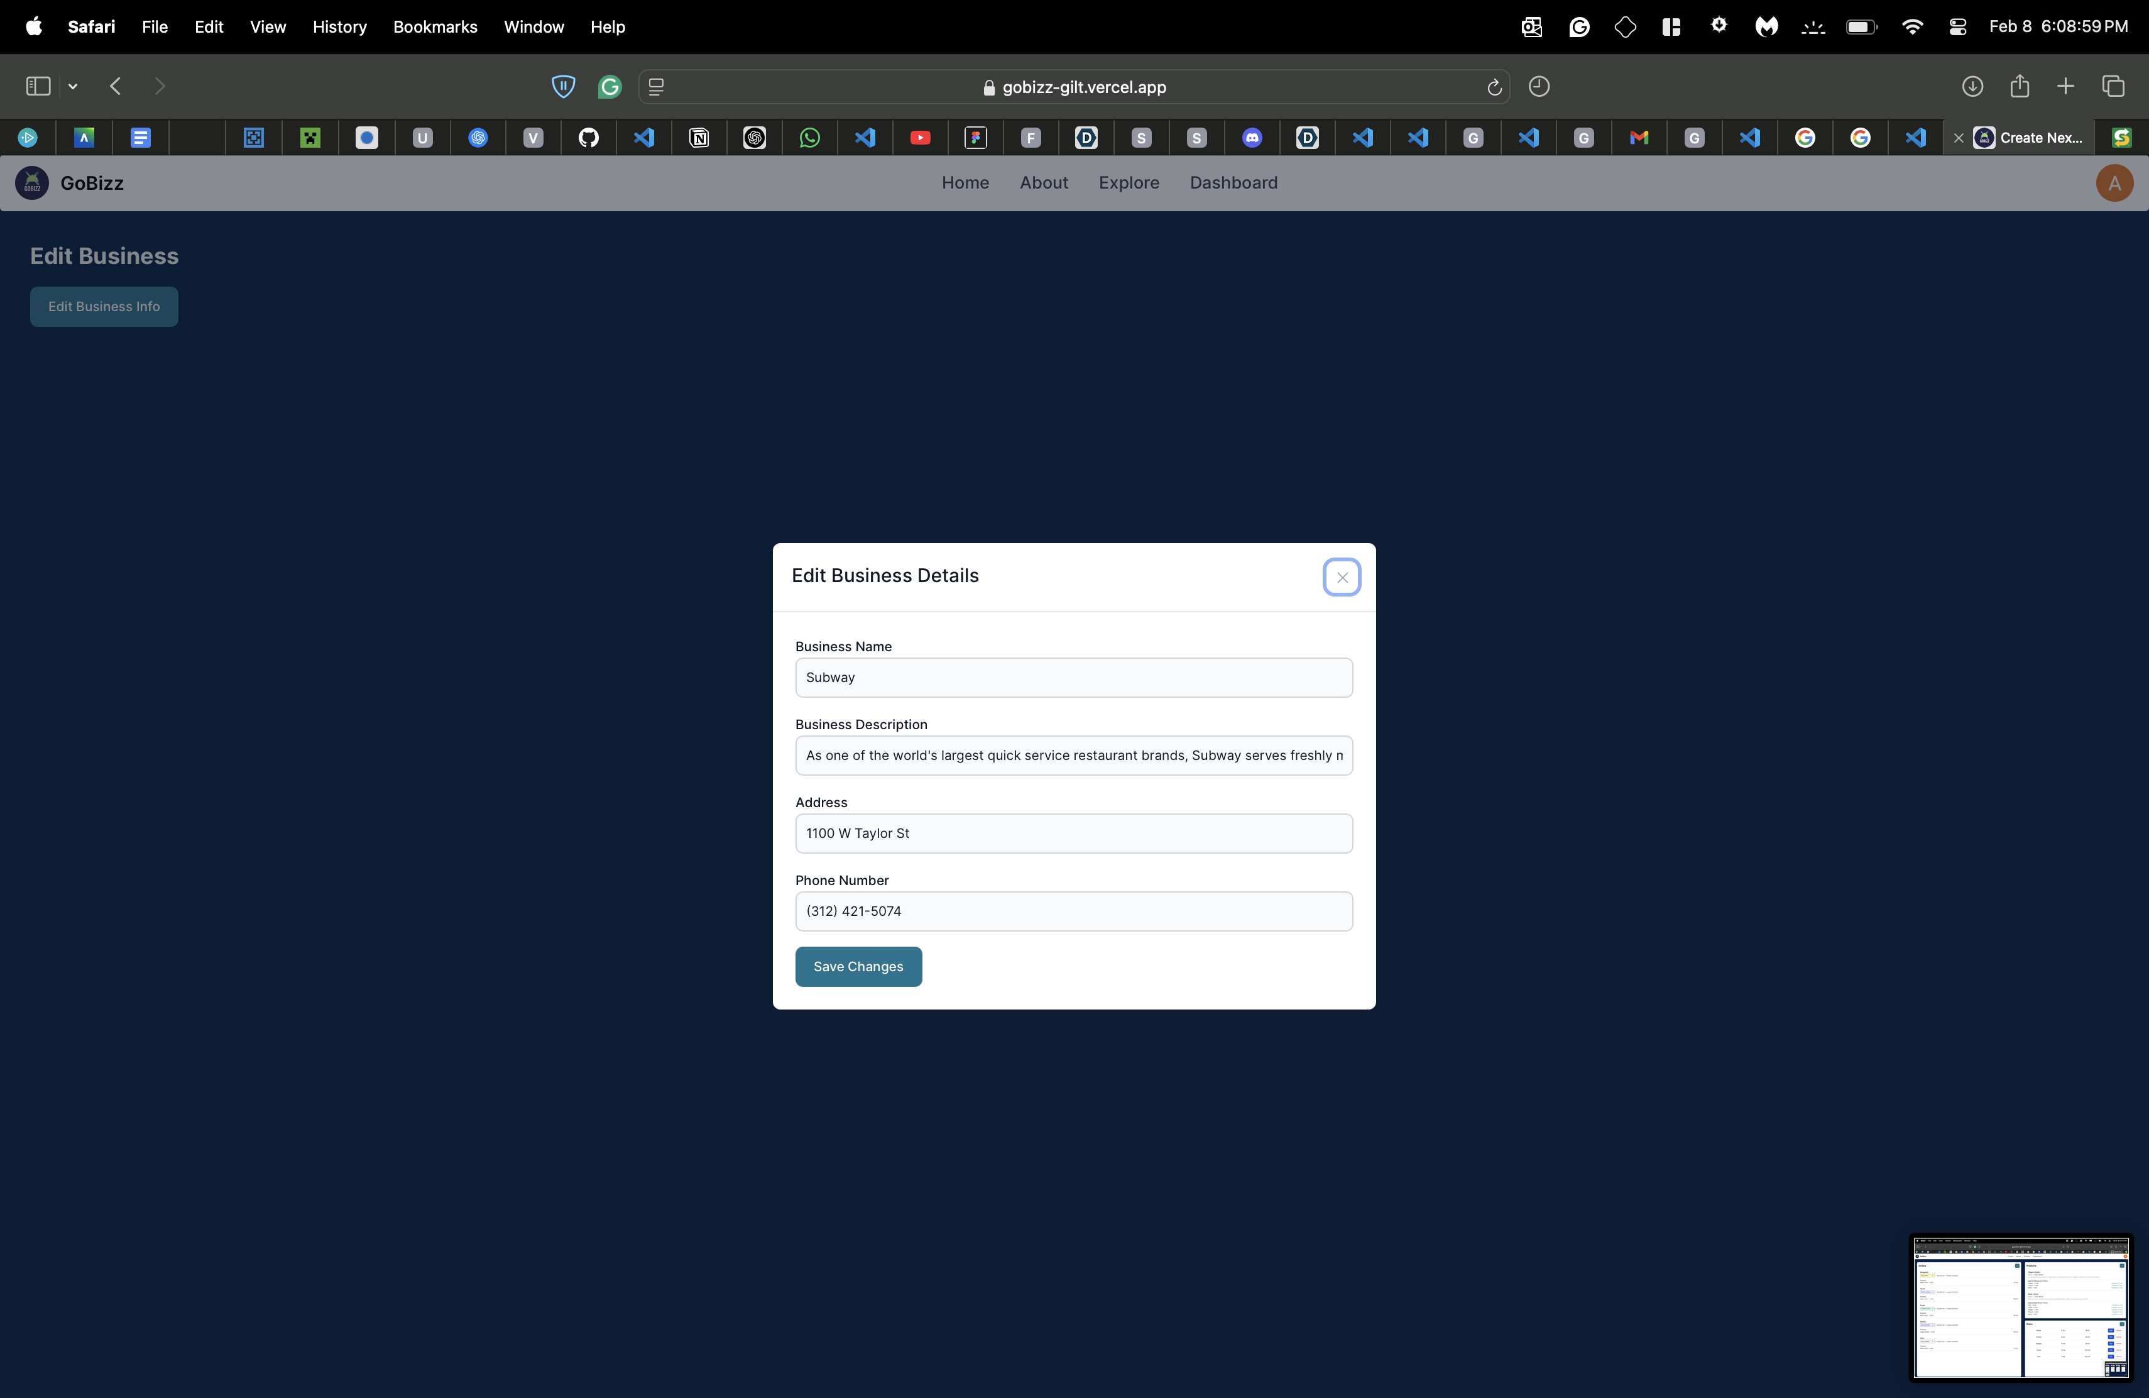This screenshot has width=2149, height=1398.
Task: Close the Edit Business Details dialog
Action: point(1342,578)
